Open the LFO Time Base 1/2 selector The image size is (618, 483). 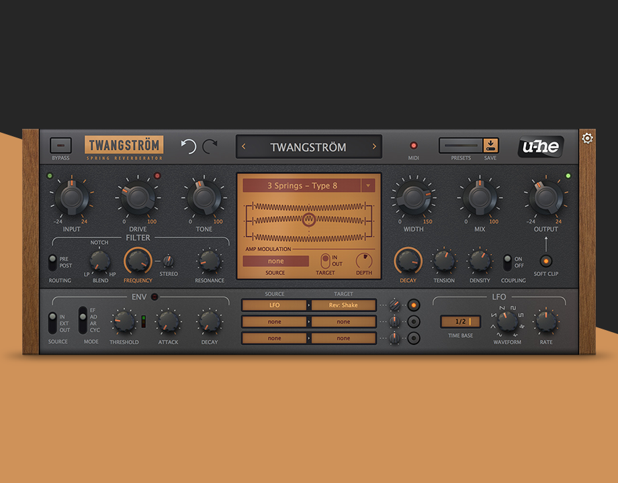(x=460, y=321)
